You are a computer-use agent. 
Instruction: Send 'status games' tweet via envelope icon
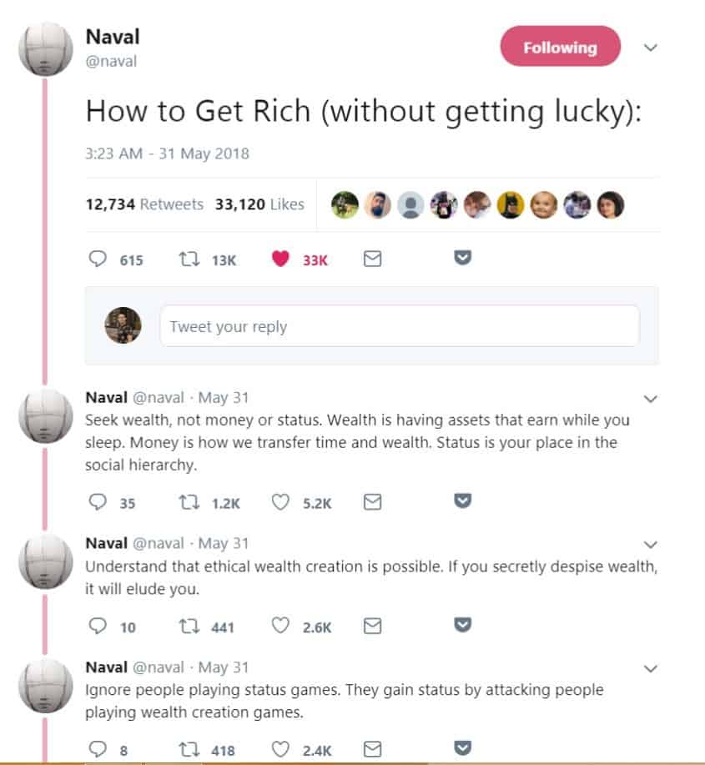click(372, 749)
